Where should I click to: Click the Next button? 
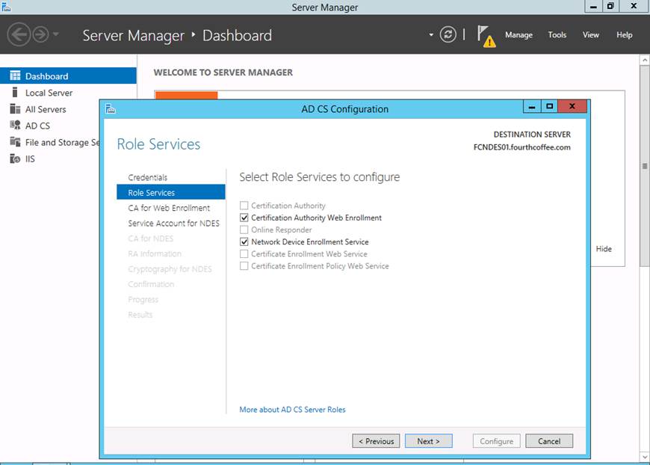coord(428,441)
